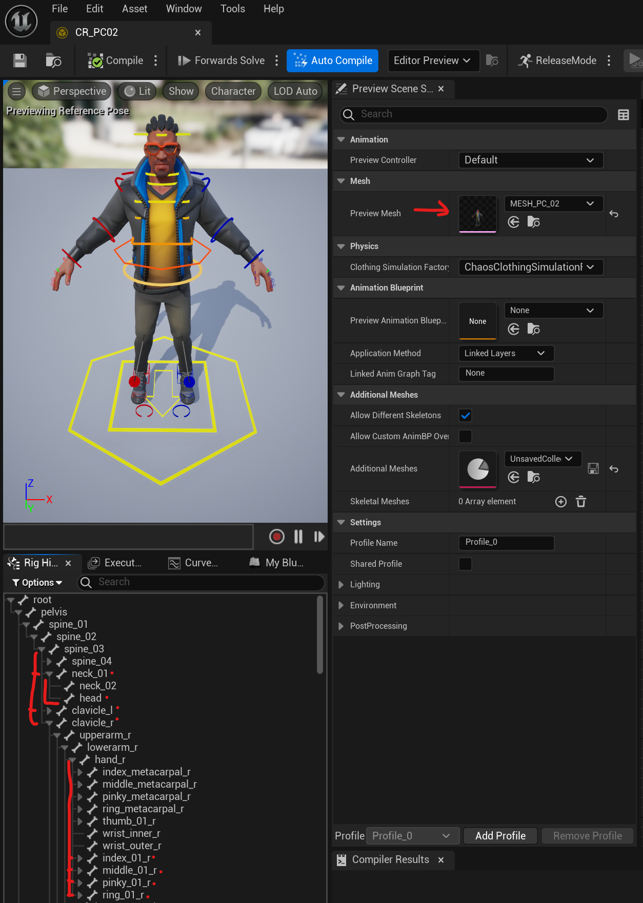Image resolution: width=643 pixels, height=903 pixels.
Task: Click the Add Profile button
Action: 500,836
